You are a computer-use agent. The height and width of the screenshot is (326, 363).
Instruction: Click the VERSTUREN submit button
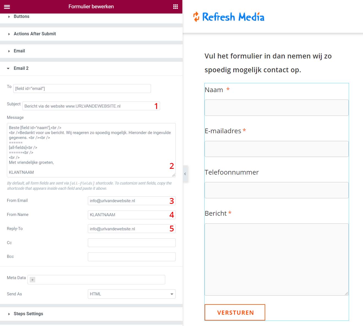coord(235,312)
